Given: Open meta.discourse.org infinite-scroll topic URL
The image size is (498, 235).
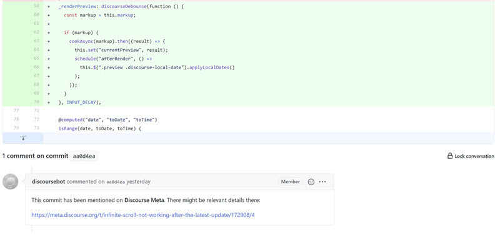Looking at the screenshot, I should tap(143, 215).
